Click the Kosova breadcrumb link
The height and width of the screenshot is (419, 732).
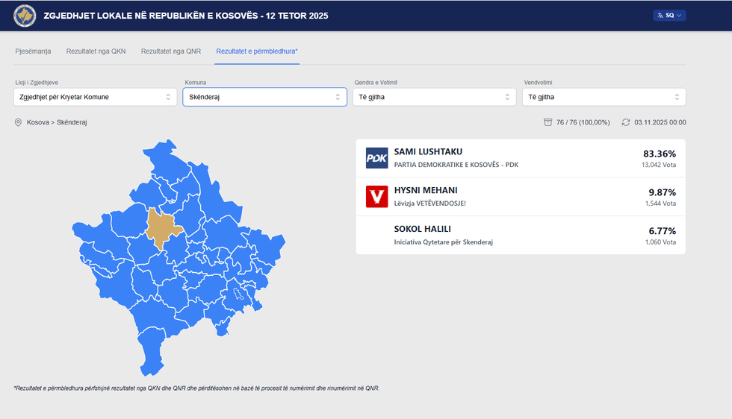point(37,122)
